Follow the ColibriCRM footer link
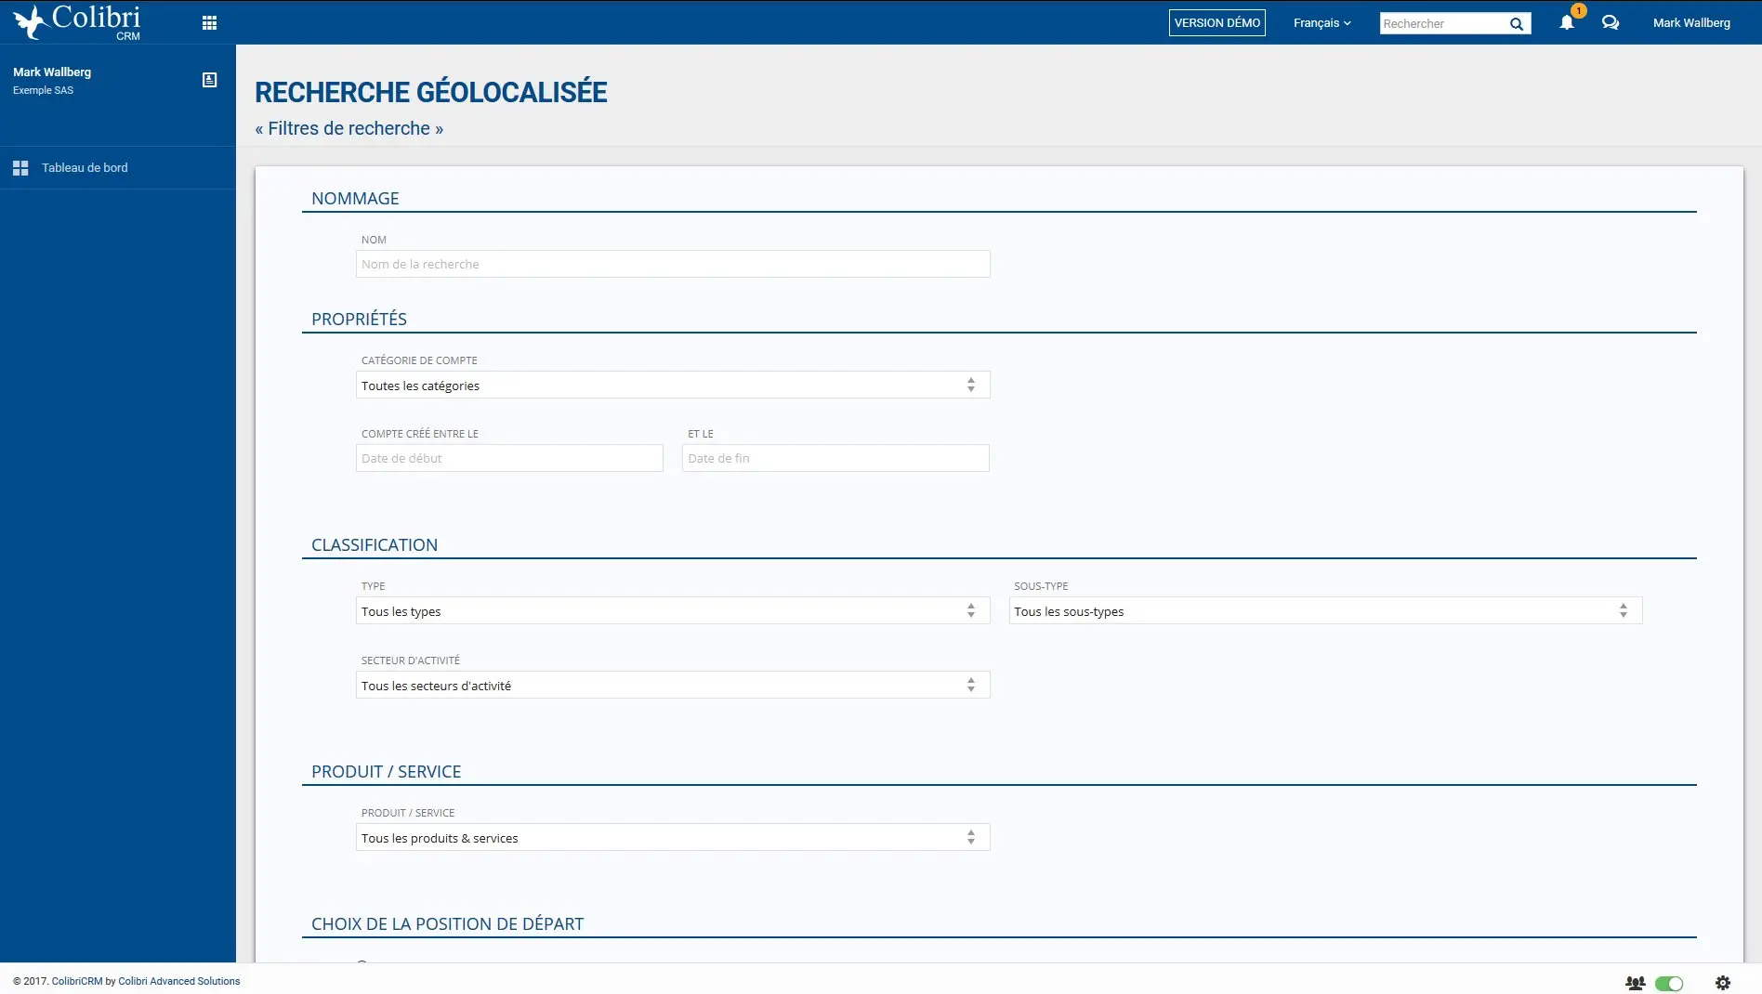The image size is (1762, 994). [x=77, y=982]
